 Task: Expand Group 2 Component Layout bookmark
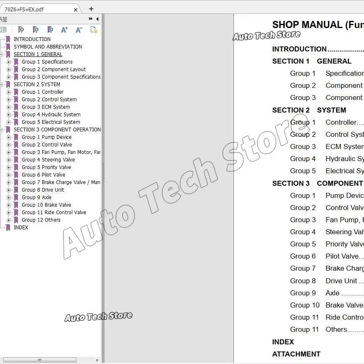coord(9,69)
